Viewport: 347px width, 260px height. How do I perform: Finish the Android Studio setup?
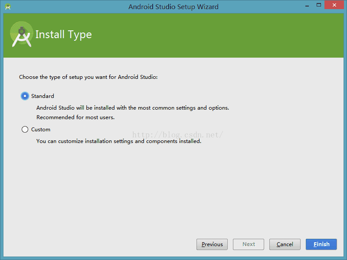point(321,244)
